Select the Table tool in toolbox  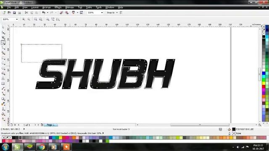point(3,83)
